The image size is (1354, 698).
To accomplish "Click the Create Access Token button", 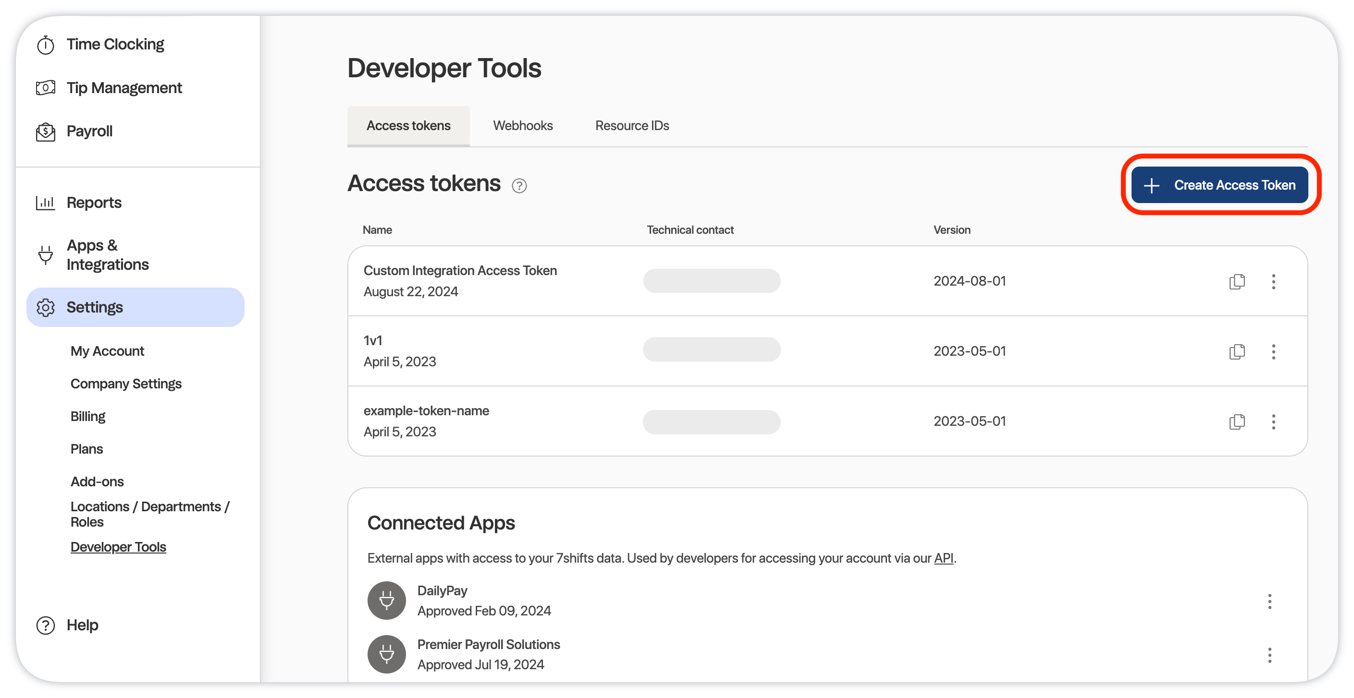I will [x=1219, y=185].
